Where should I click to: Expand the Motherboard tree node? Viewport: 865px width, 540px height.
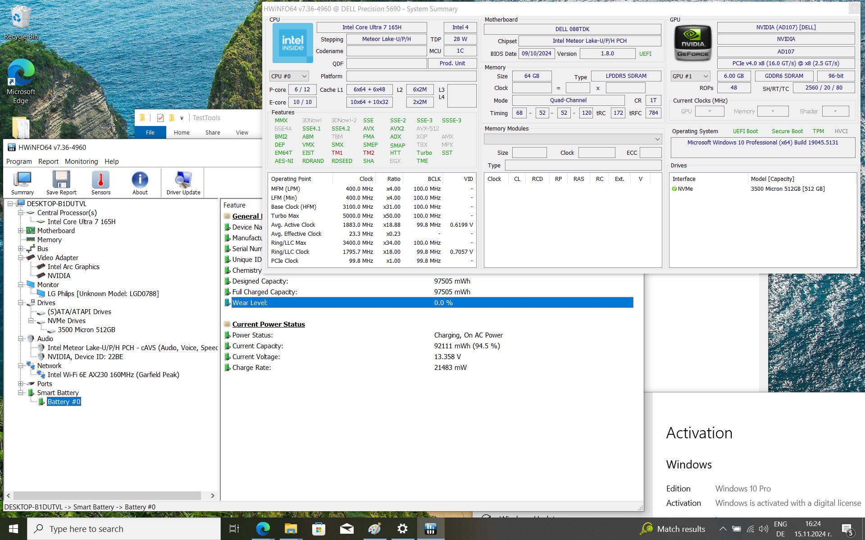tap(20, 231)
